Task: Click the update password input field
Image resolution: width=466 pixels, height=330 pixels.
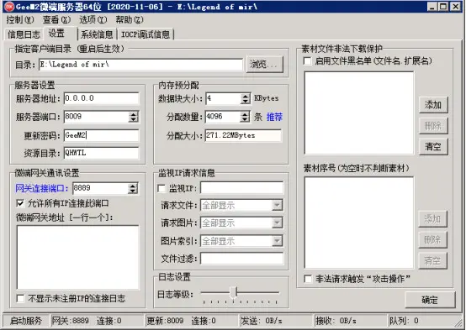Action: click(101, 135)
